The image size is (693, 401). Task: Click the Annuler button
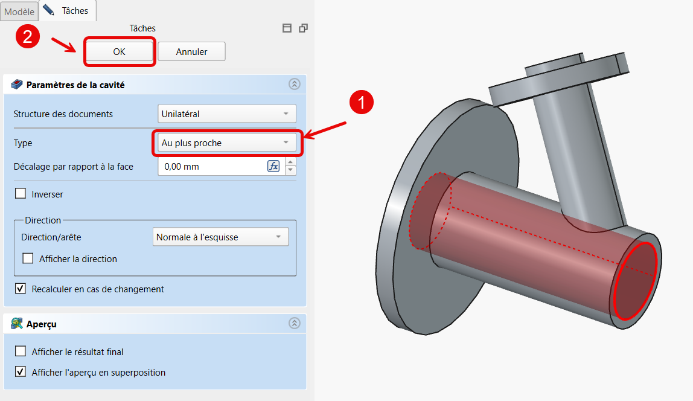tap(191, 52)
